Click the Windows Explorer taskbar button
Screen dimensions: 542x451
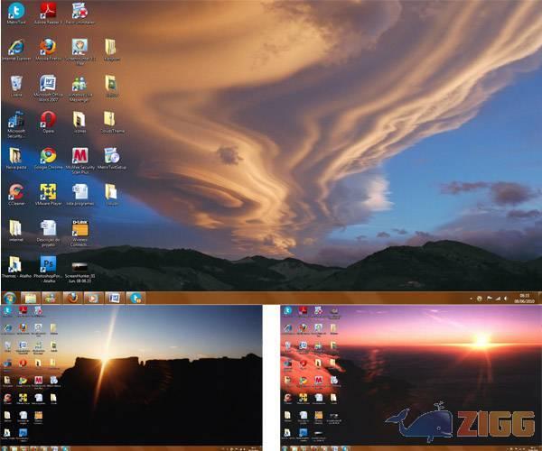point(30,297)
